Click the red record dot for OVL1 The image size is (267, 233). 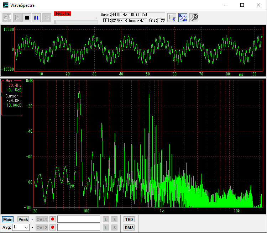click(53, 219)
